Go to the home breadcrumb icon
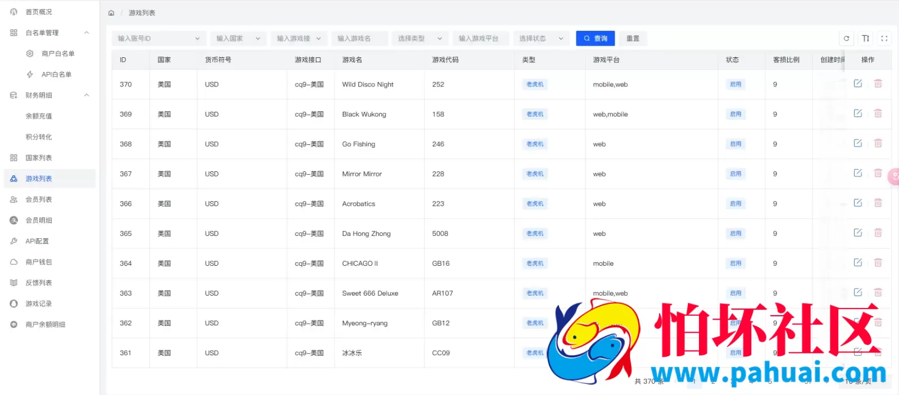Screen dimensions: 899x395 click(111, 13)
